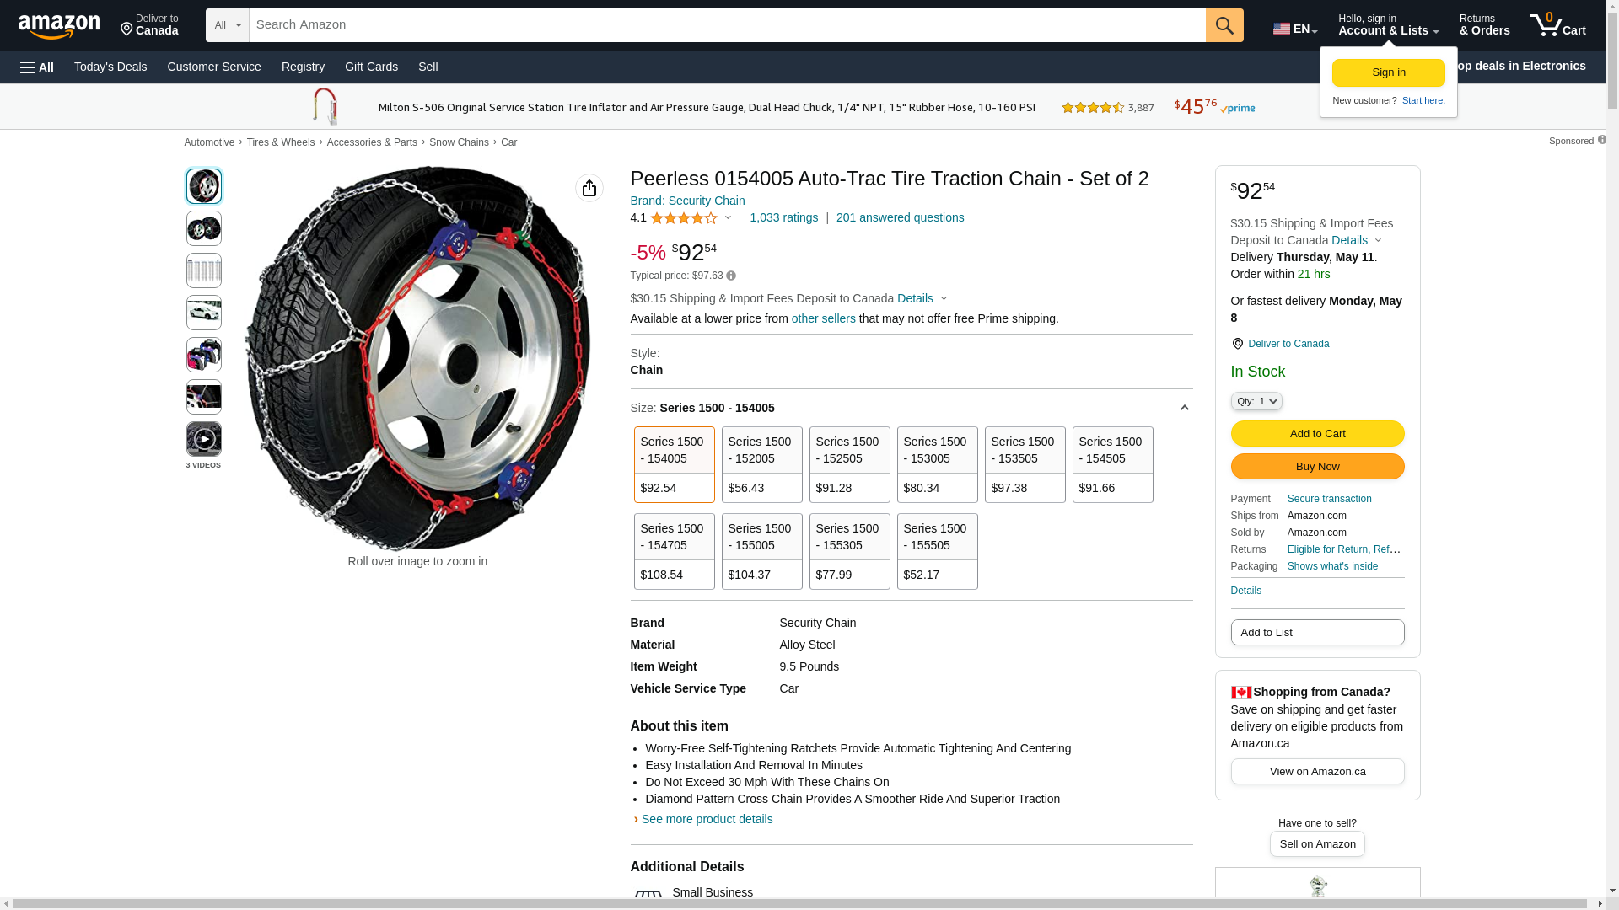
Task: Select size Series 1500 - 155505
Action: coord(937,551)
